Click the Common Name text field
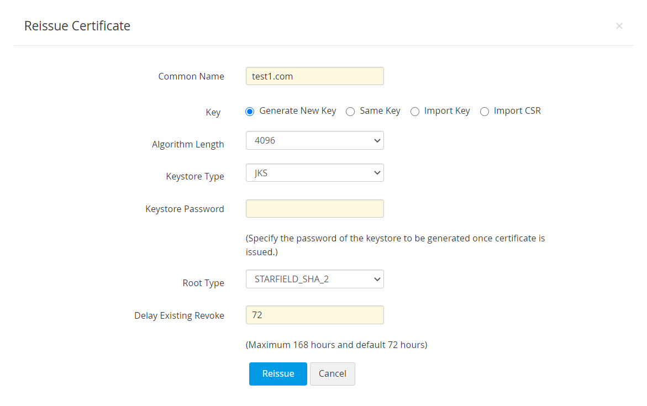 pyautogui.click(x=314, y=76)
